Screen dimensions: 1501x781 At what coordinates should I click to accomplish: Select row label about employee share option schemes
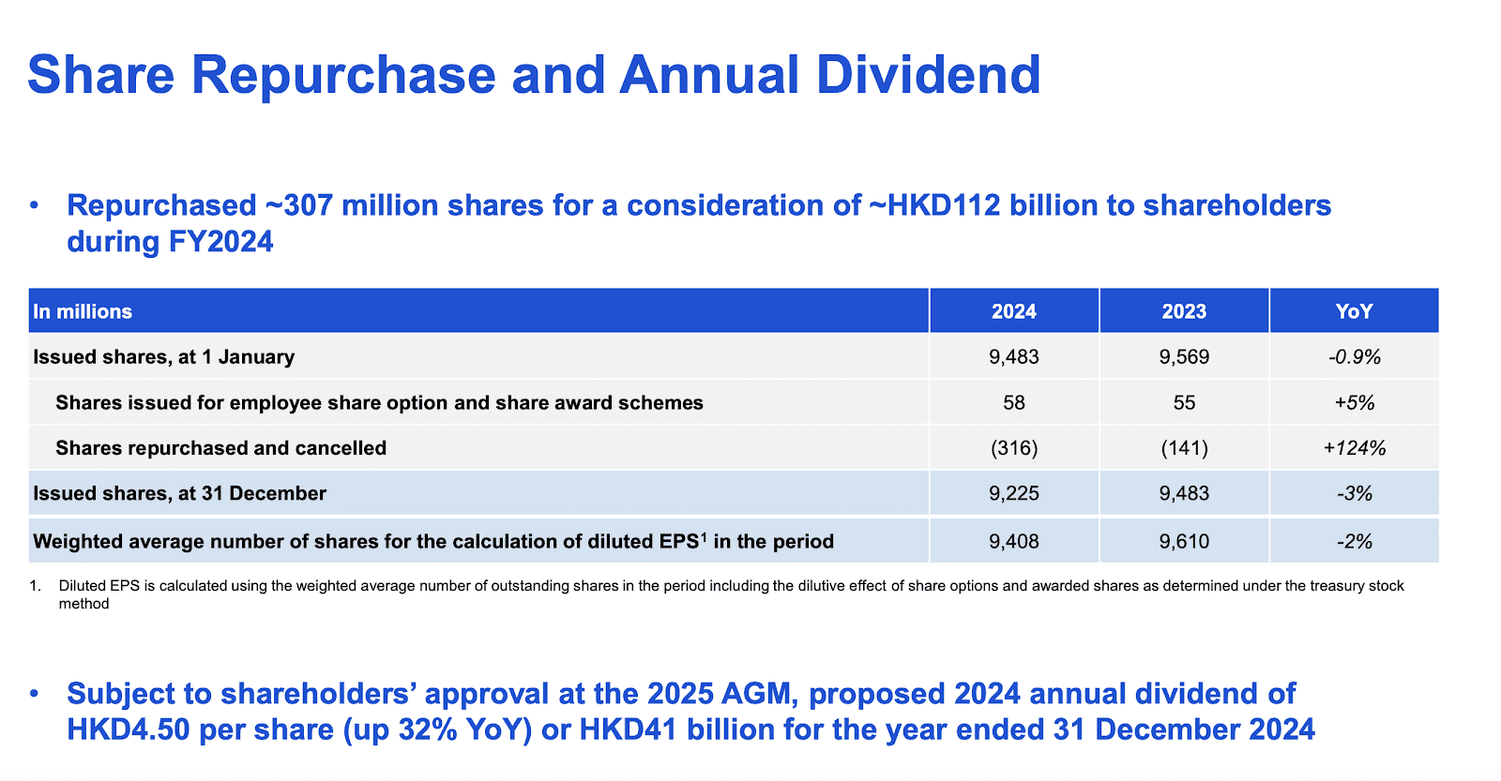(x=379, y=402)
